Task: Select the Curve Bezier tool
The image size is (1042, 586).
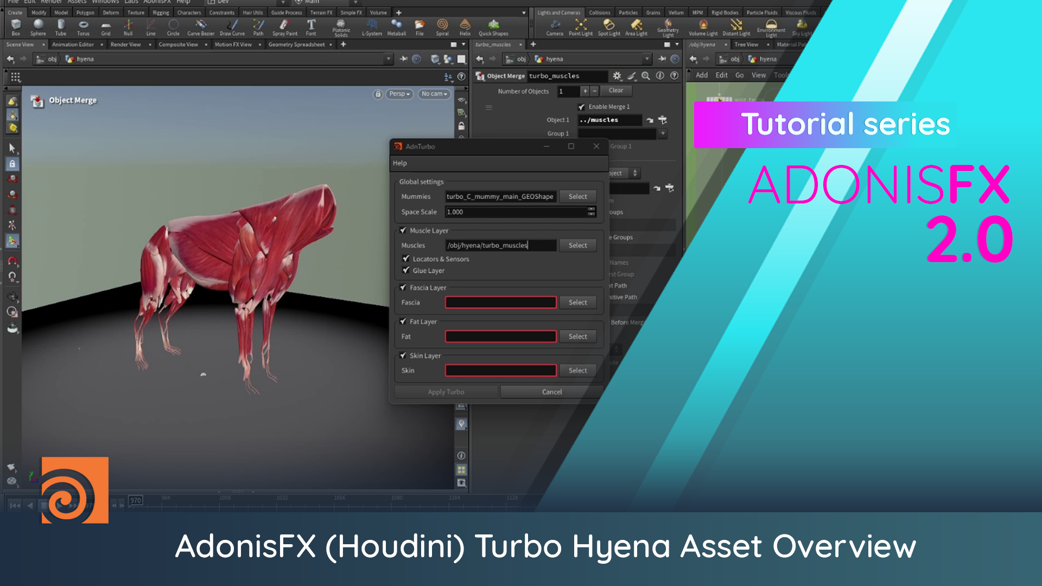Action: click(x=201, y=27)
